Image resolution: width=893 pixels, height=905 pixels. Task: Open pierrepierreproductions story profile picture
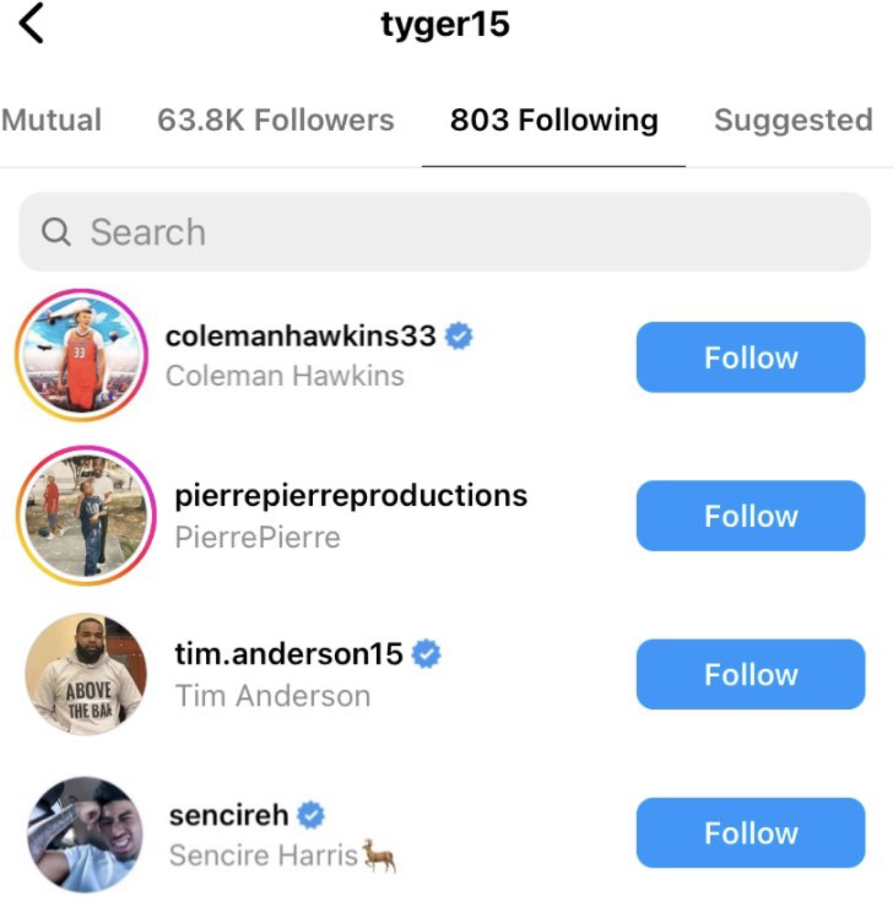[x=86, y=515]
